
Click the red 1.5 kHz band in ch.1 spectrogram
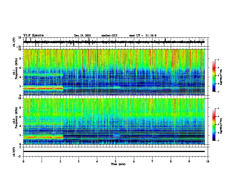pyautogui.click(x=43, y=88)
